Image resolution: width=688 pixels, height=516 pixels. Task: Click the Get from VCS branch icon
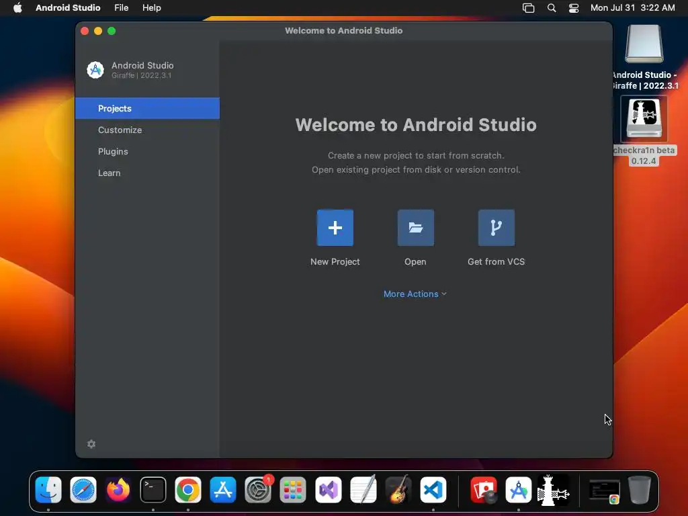pyautogui.click(x=497, y=228)
